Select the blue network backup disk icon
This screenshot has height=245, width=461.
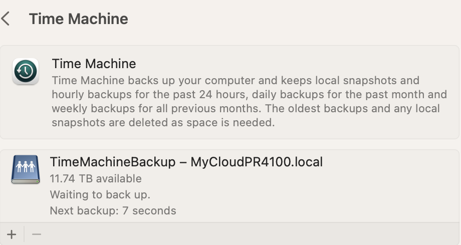[25, 170]
